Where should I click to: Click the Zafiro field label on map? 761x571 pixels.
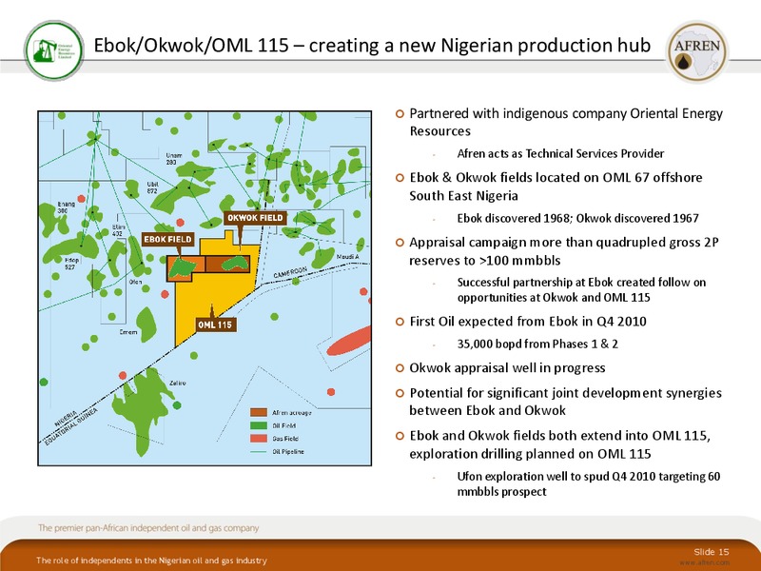click(178, 384)
